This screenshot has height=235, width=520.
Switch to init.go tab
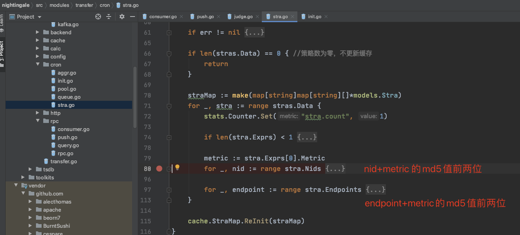314,17
